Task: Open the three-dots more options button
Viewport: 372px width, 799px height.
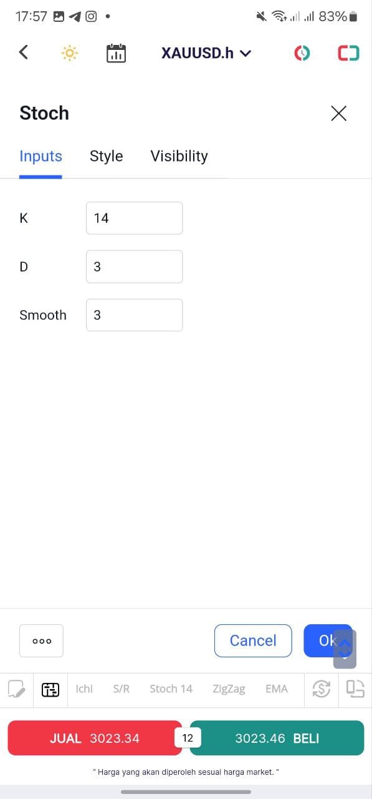Action: [41, 640]
